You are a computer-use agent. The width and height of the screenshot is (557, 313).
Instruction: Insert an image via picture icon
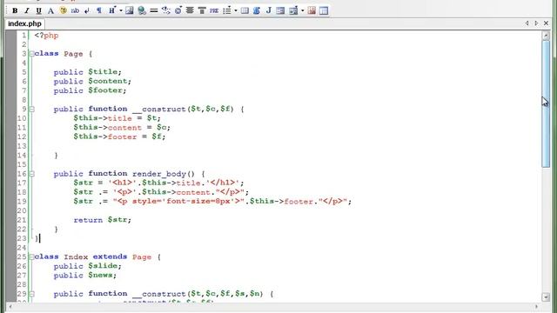click(x=130, y=10)
